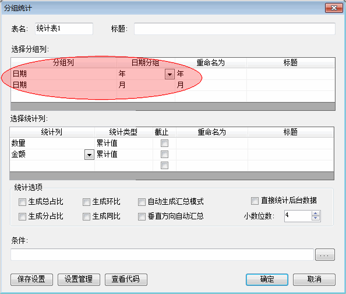The image size is (346, 294).
Task: Select the 表名 field containing 统计表1
Action: [64, 29]
